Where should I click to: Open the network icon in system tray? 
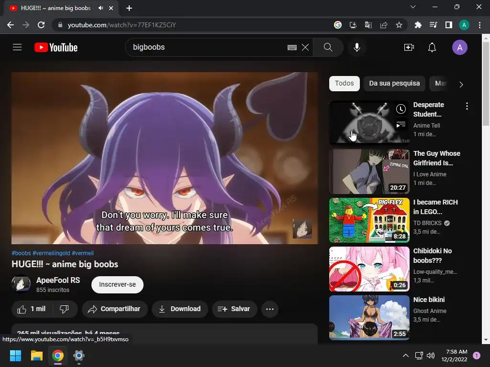click(419, 356)
